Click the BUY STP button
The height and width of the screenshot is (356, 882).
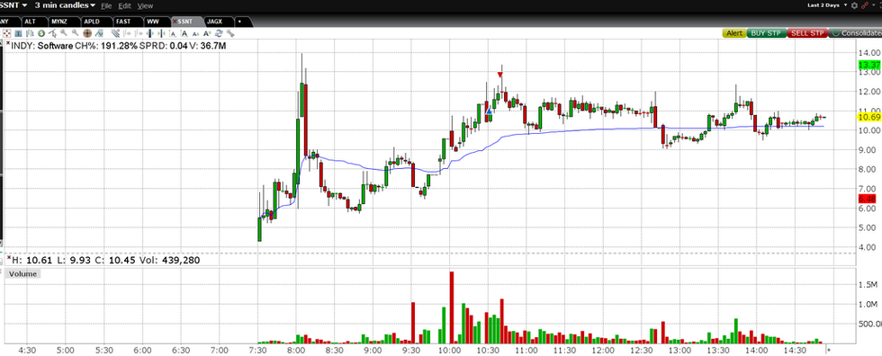click(766, 33)
